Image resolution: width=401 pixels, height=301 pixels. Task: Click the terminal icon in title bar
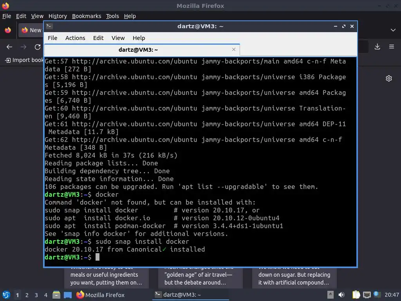pos(49,26)
